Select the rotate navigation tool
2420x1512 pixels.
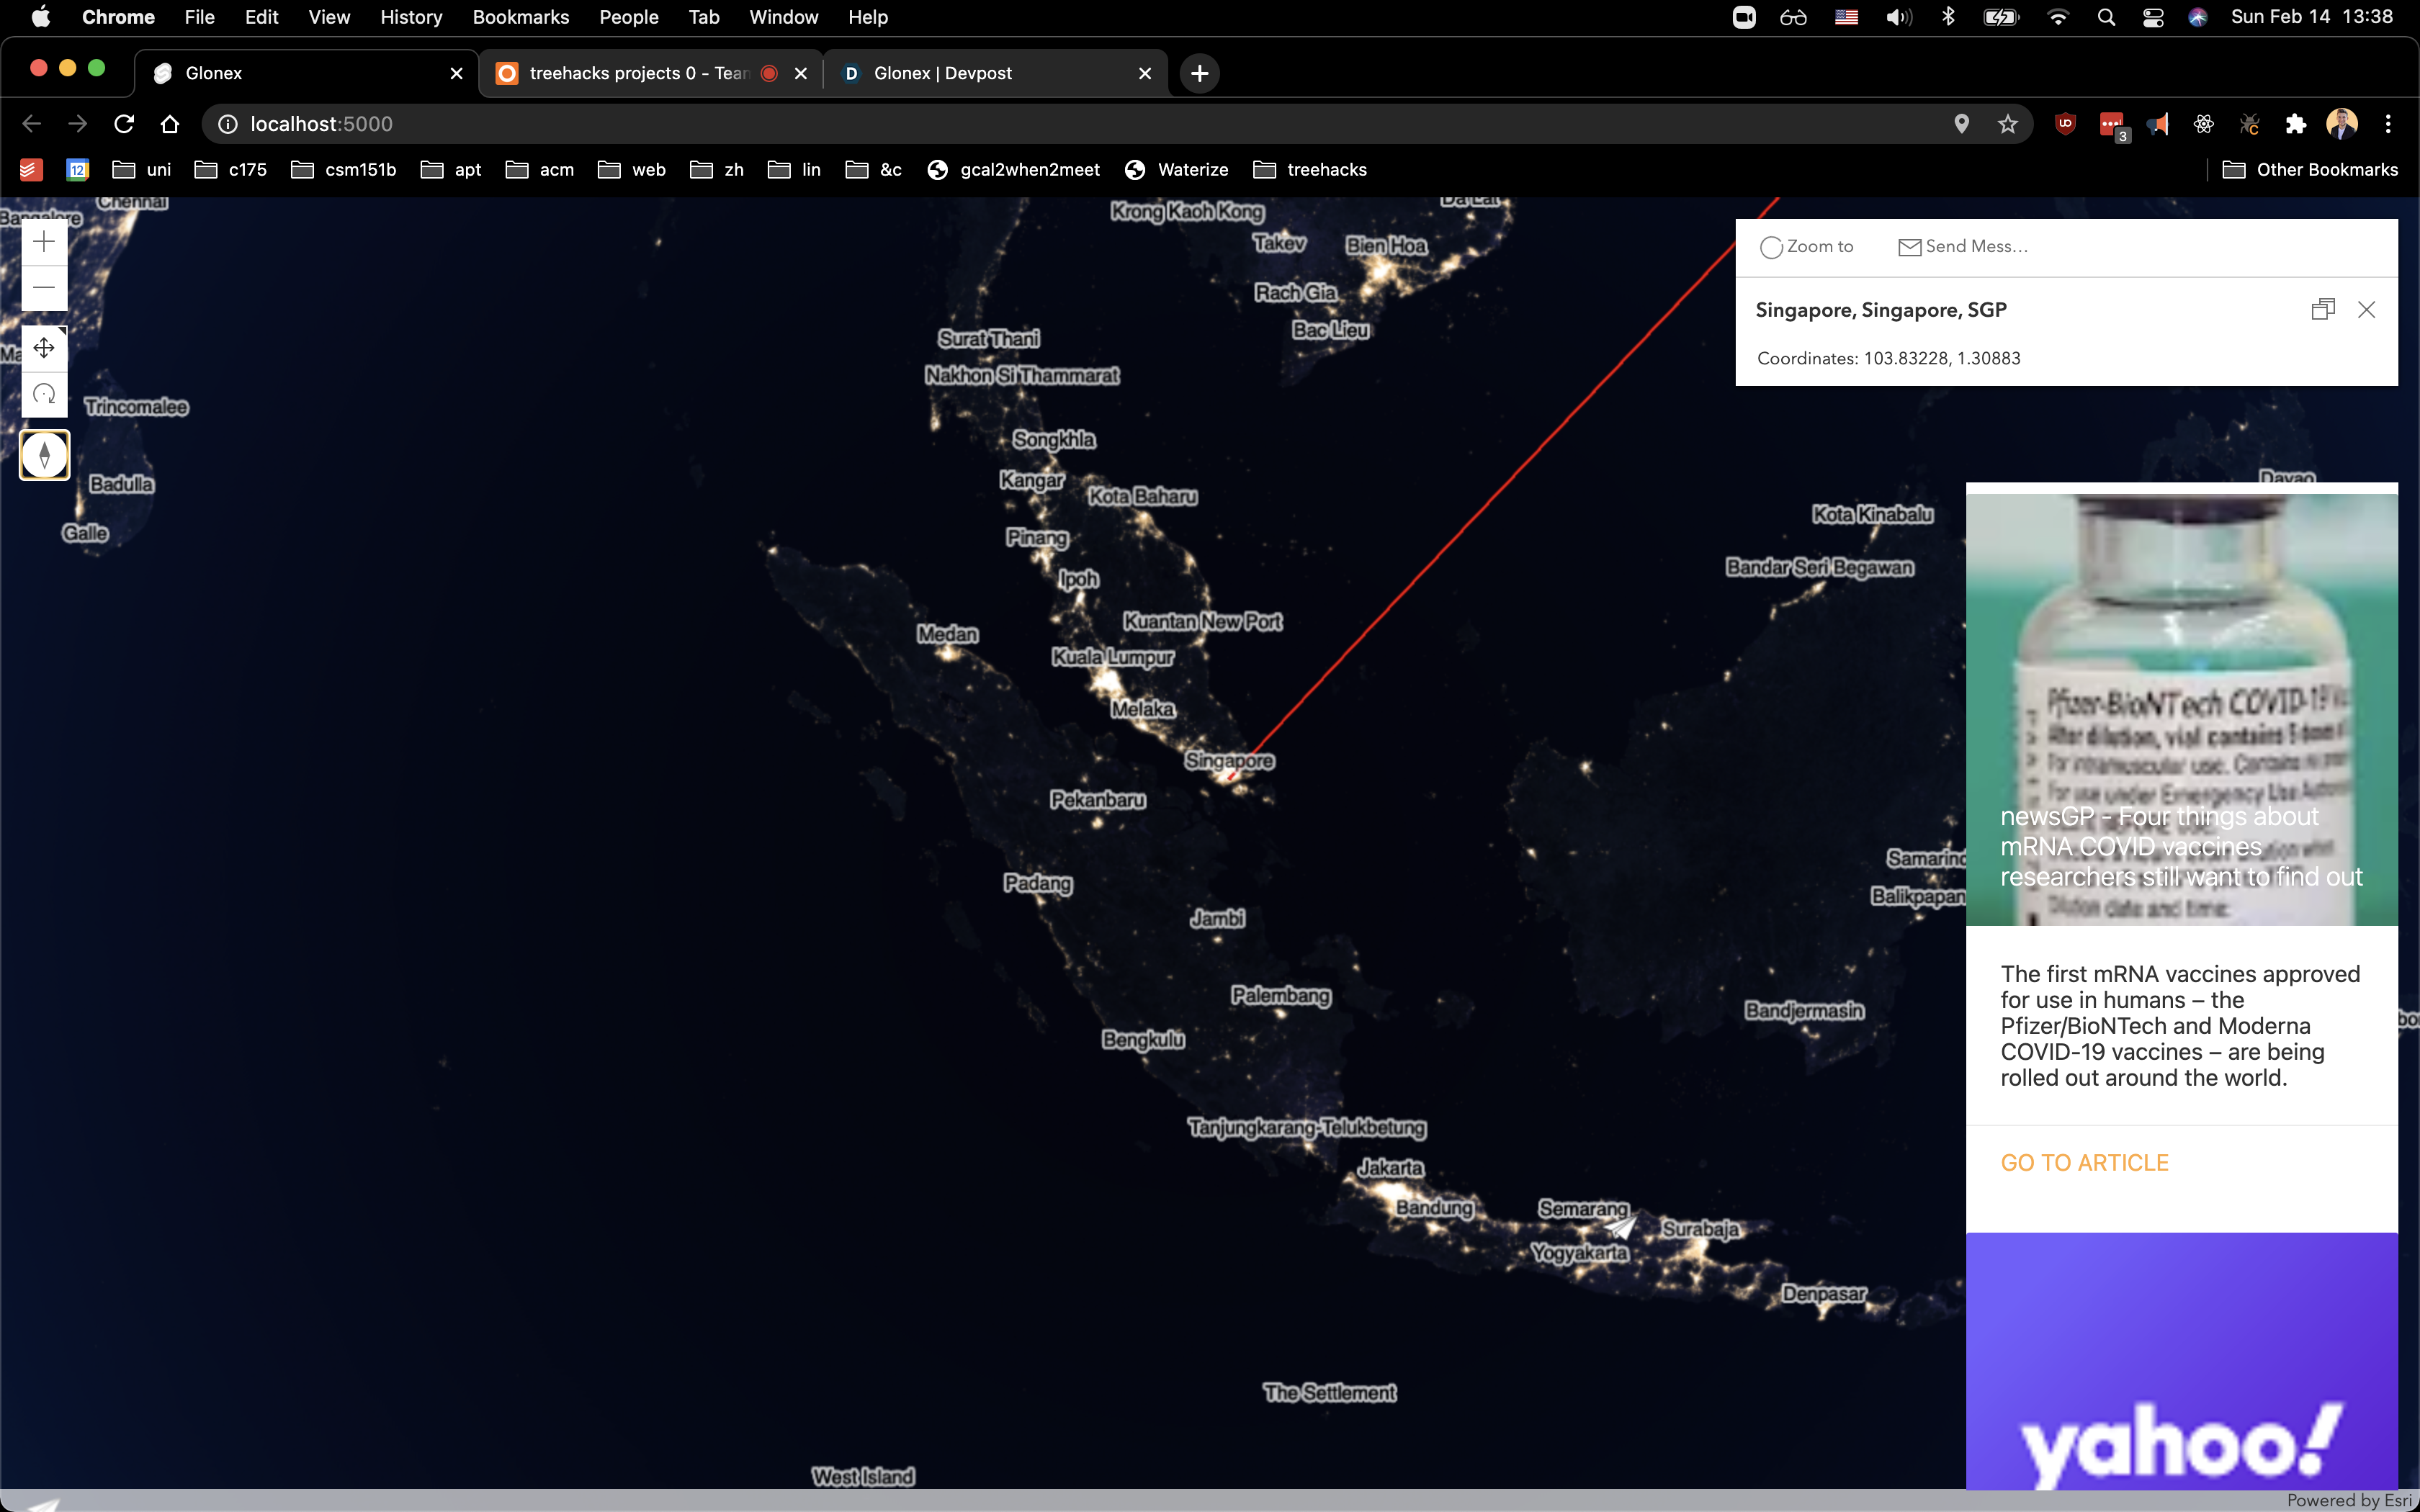(x=44, y=394)
